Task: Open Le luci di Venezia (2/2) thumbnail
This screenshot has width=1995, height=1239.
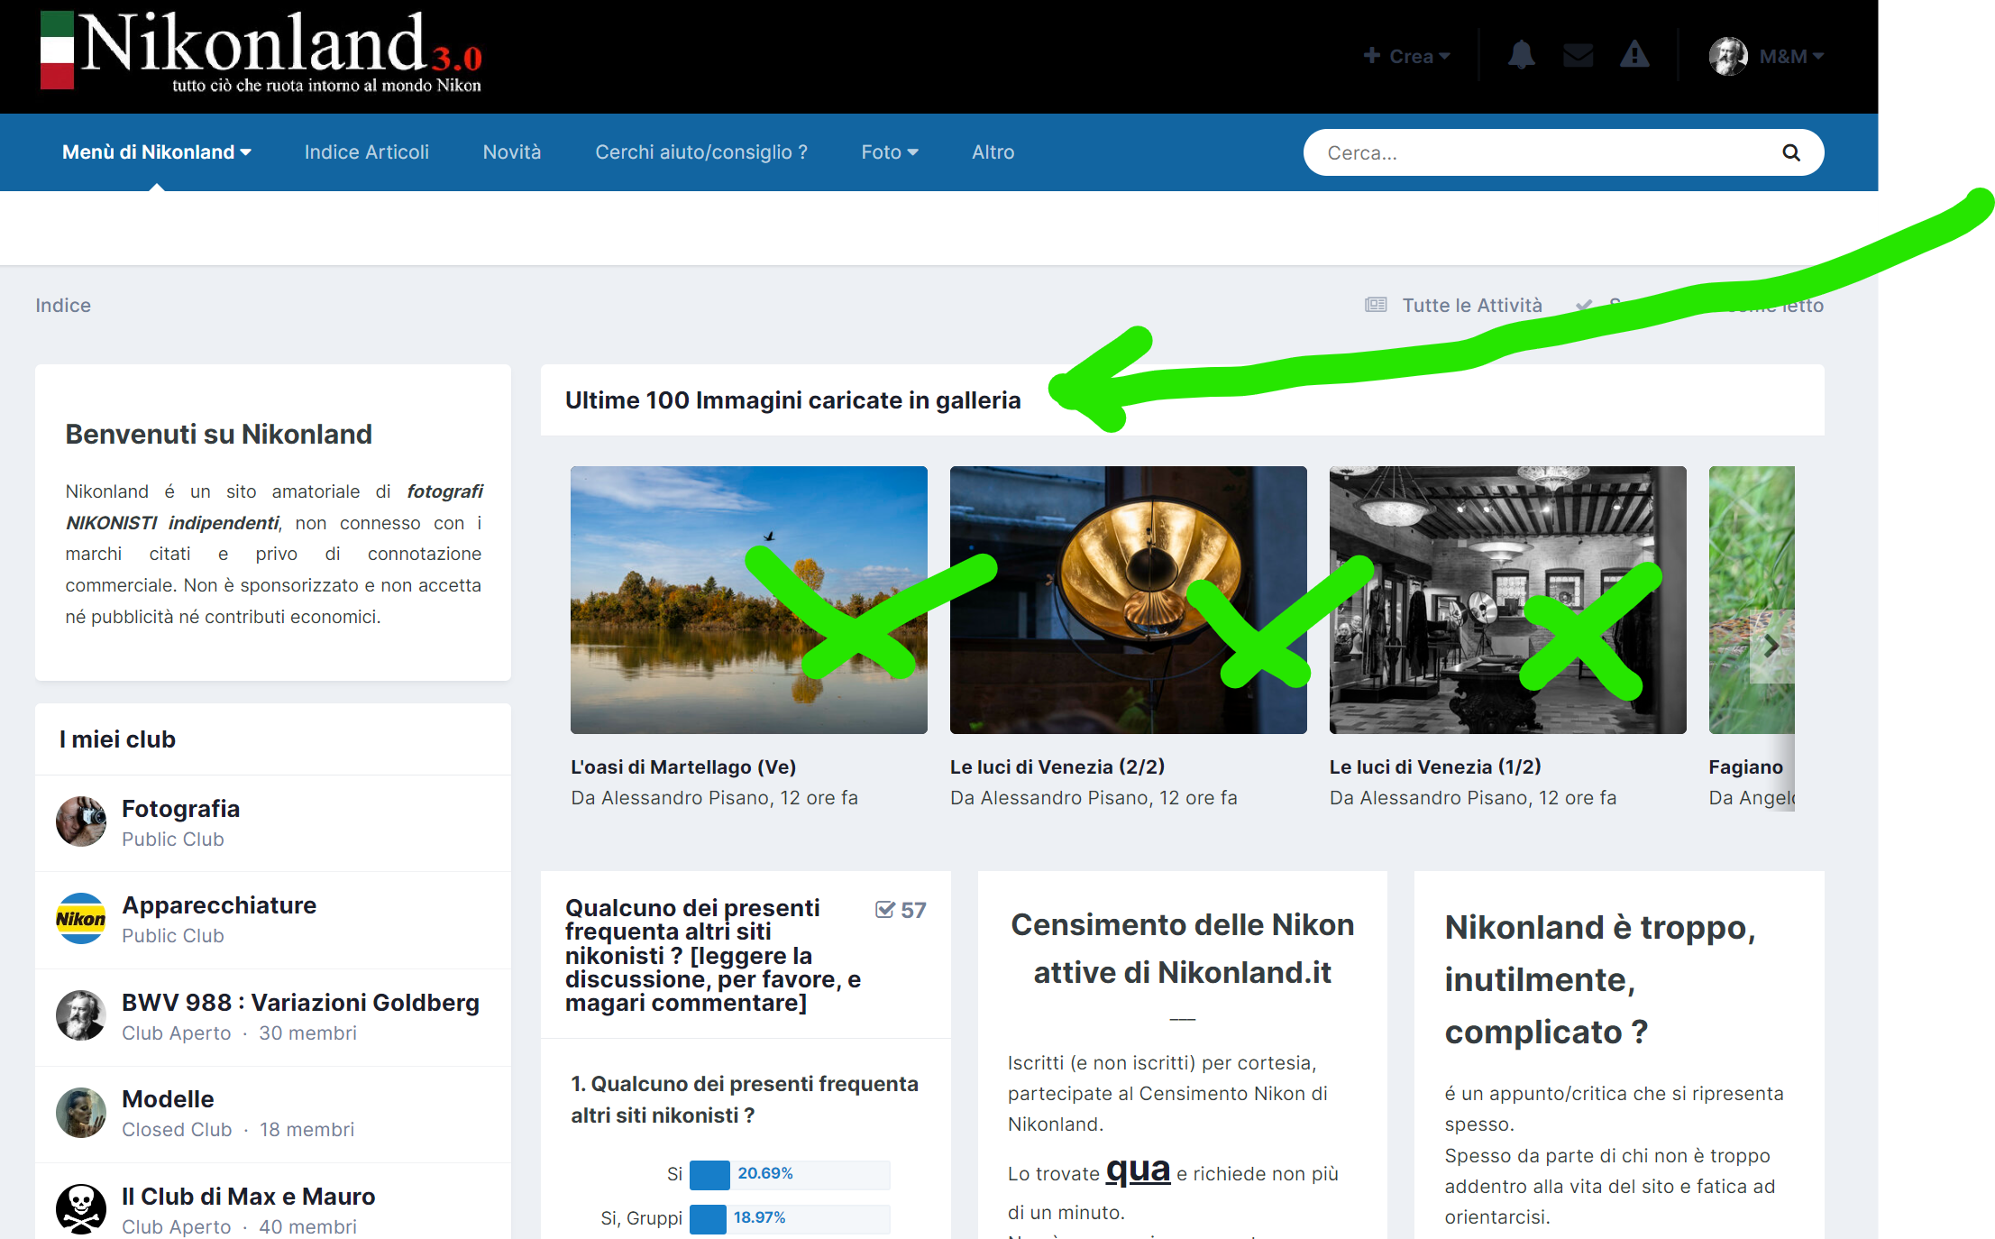Action: pyautogui.click(x=1128, y=600)
